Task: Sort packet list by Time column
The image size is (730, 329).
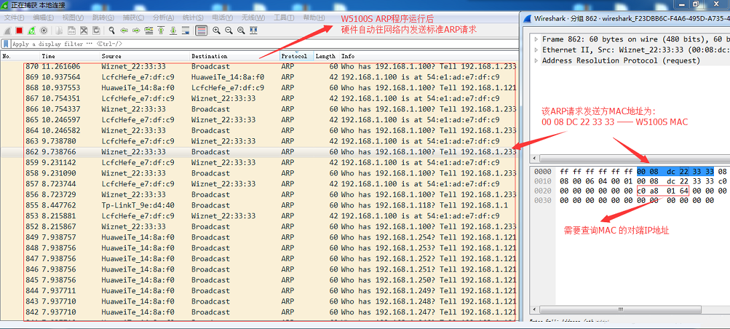Action: pyautogui.click(x=70, y=56)
